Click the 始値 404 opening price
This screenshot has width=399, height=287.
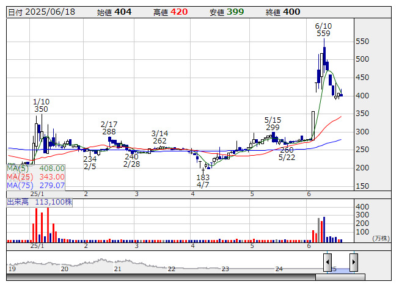pos(114,12)
